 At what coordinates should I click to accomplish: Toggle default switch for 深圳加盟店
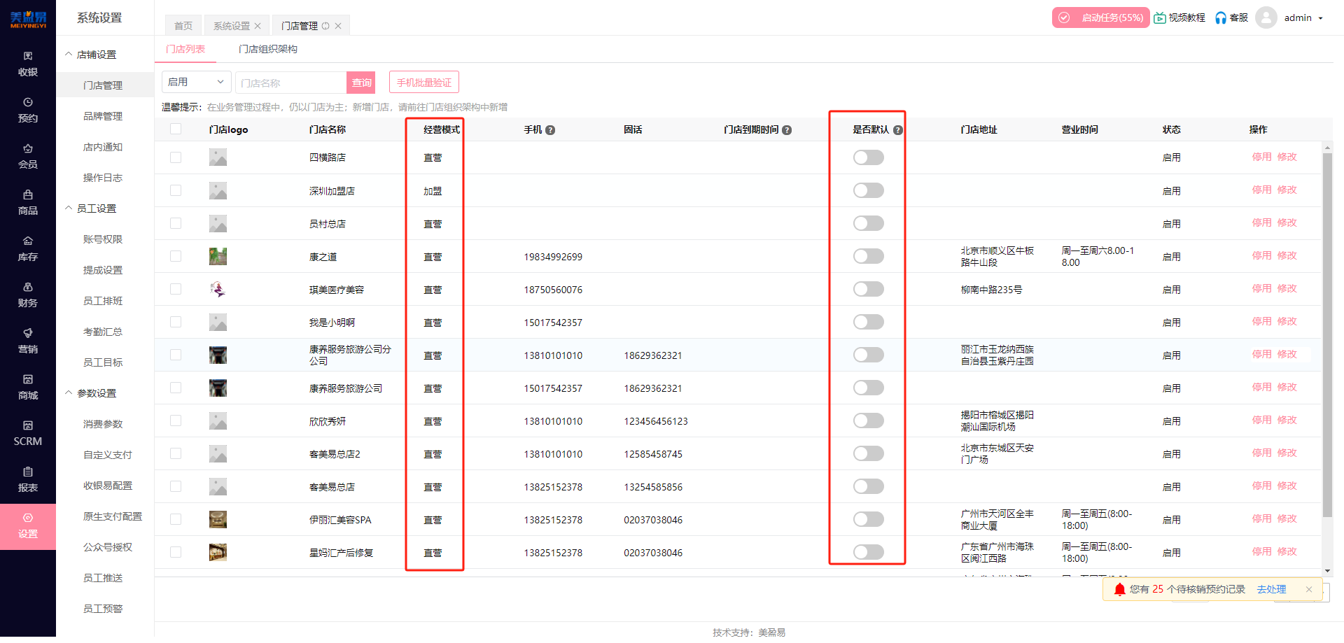pos(869,190)
